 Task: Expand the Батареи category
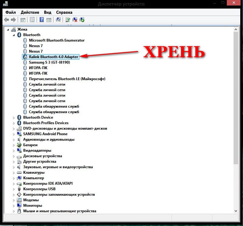[14, 145]
